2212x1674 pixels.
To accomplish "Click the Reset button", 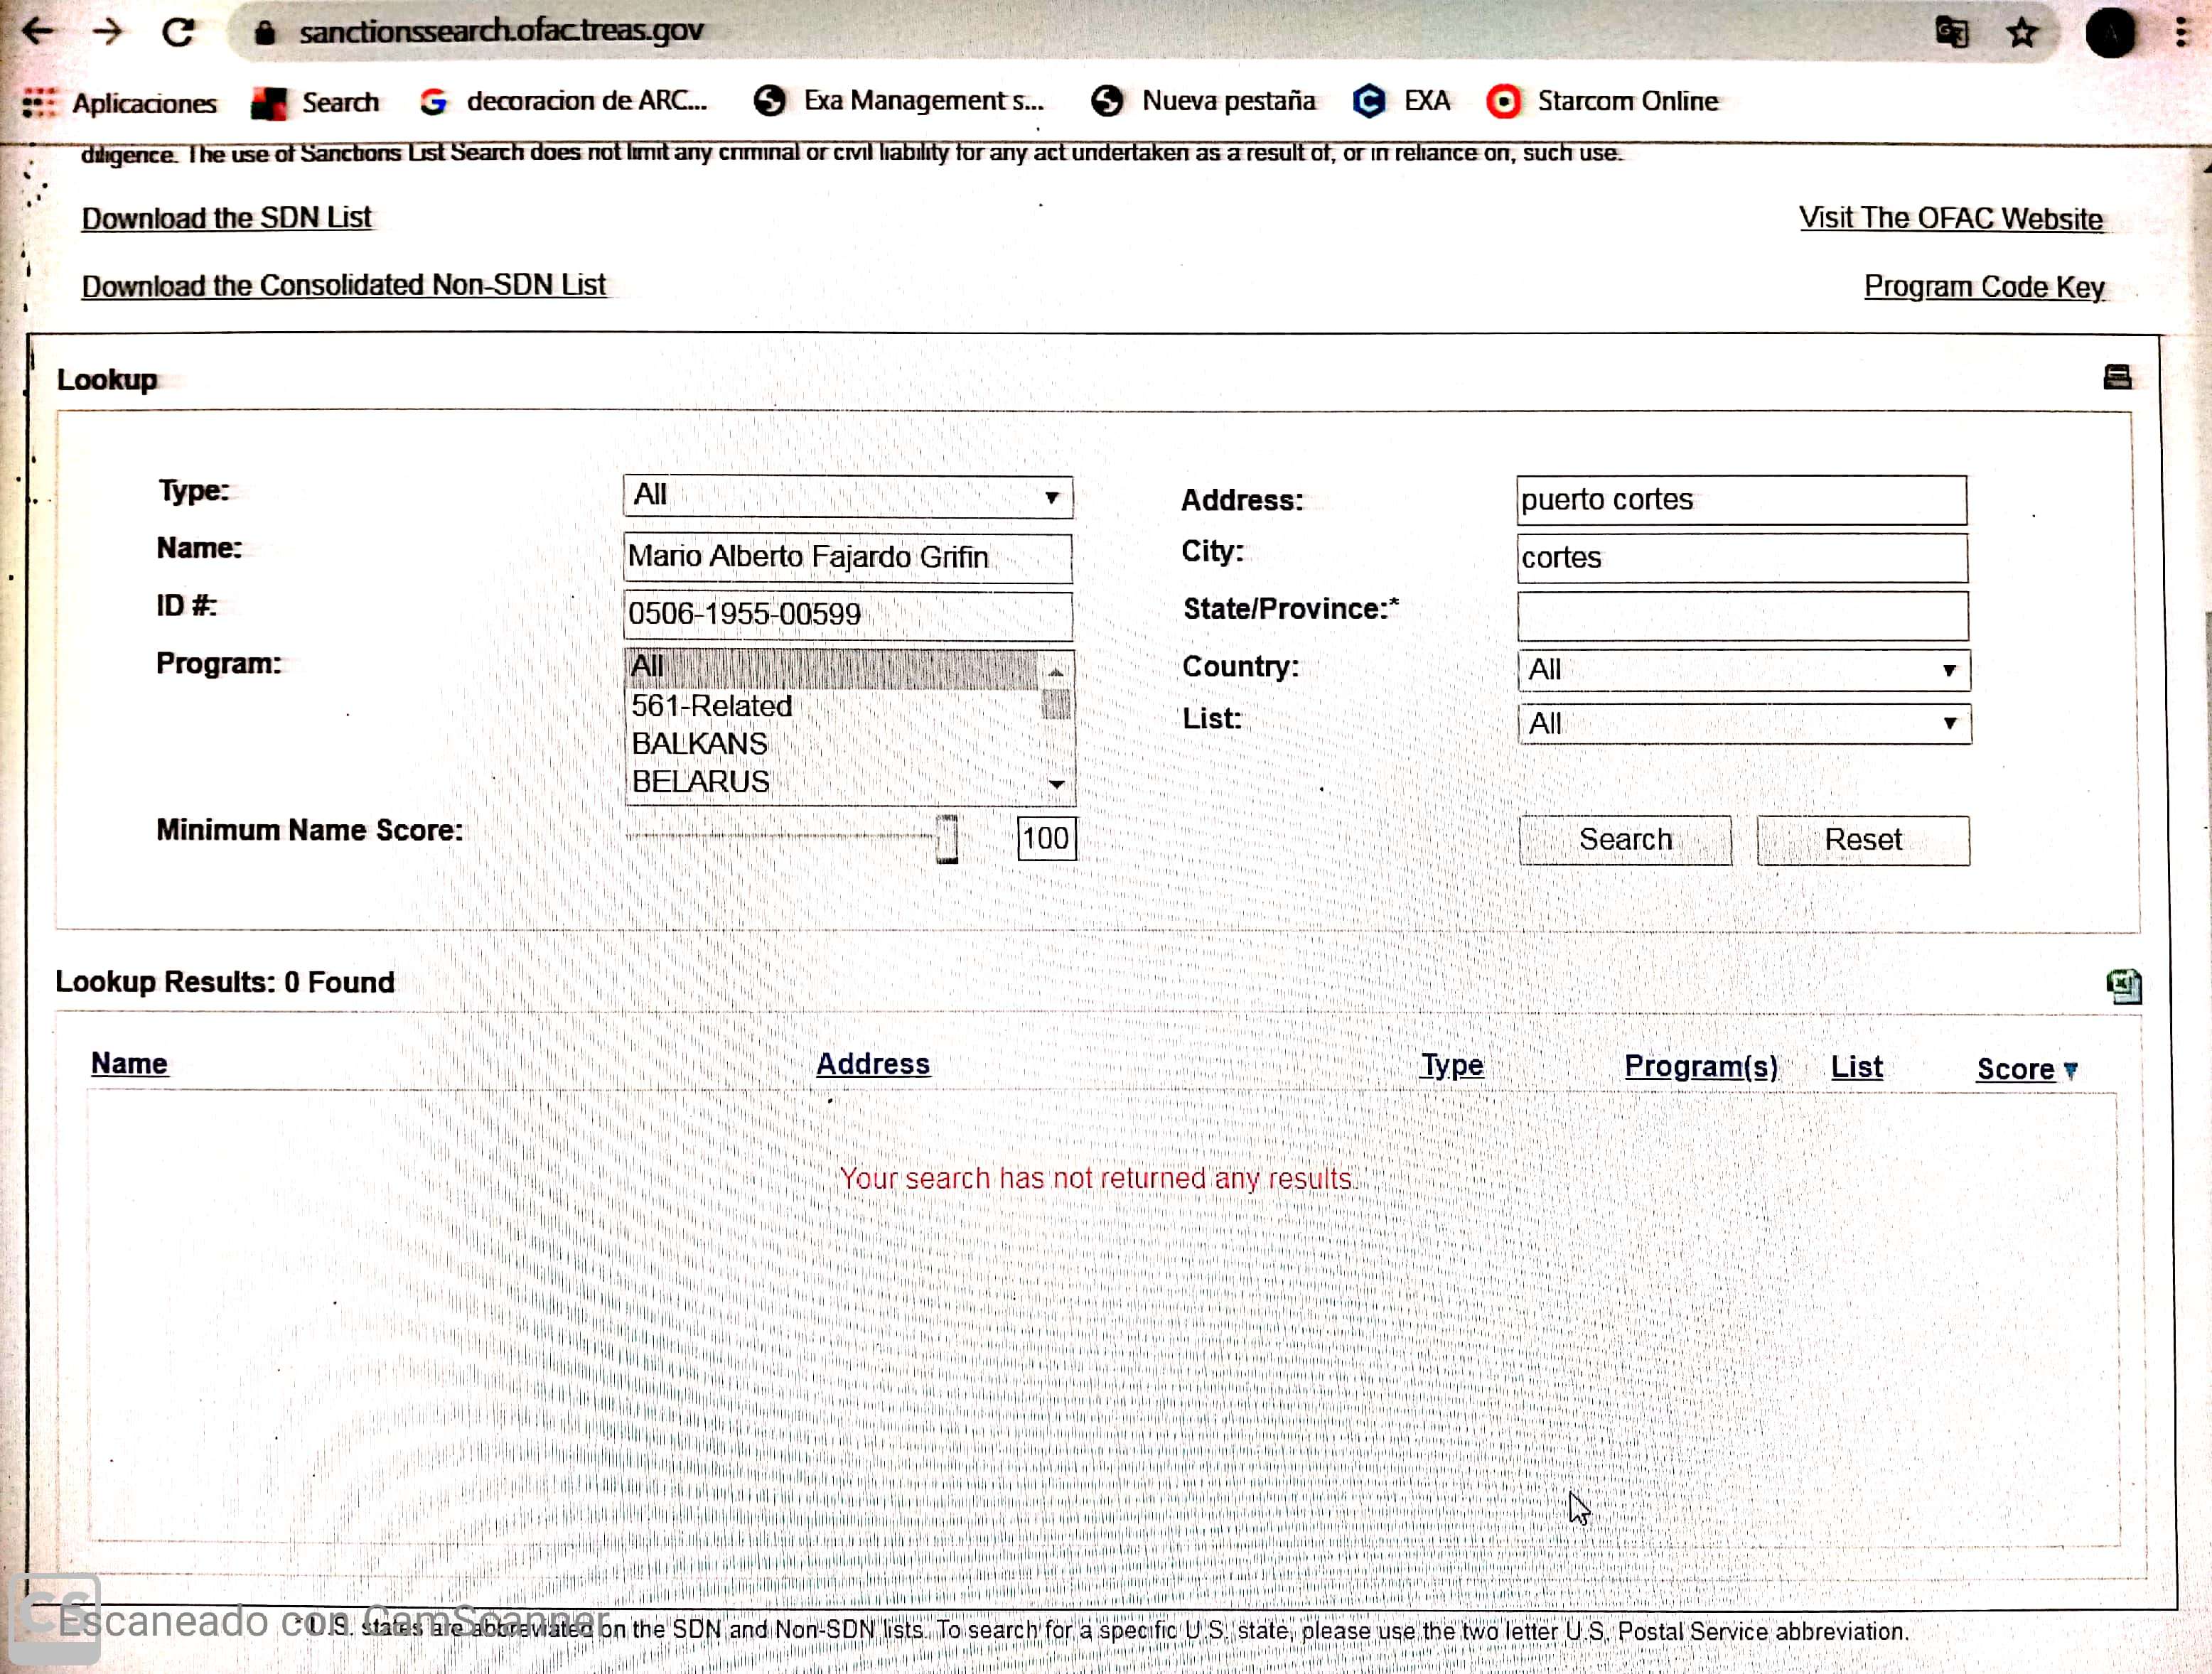I will tap(1862, 840).
